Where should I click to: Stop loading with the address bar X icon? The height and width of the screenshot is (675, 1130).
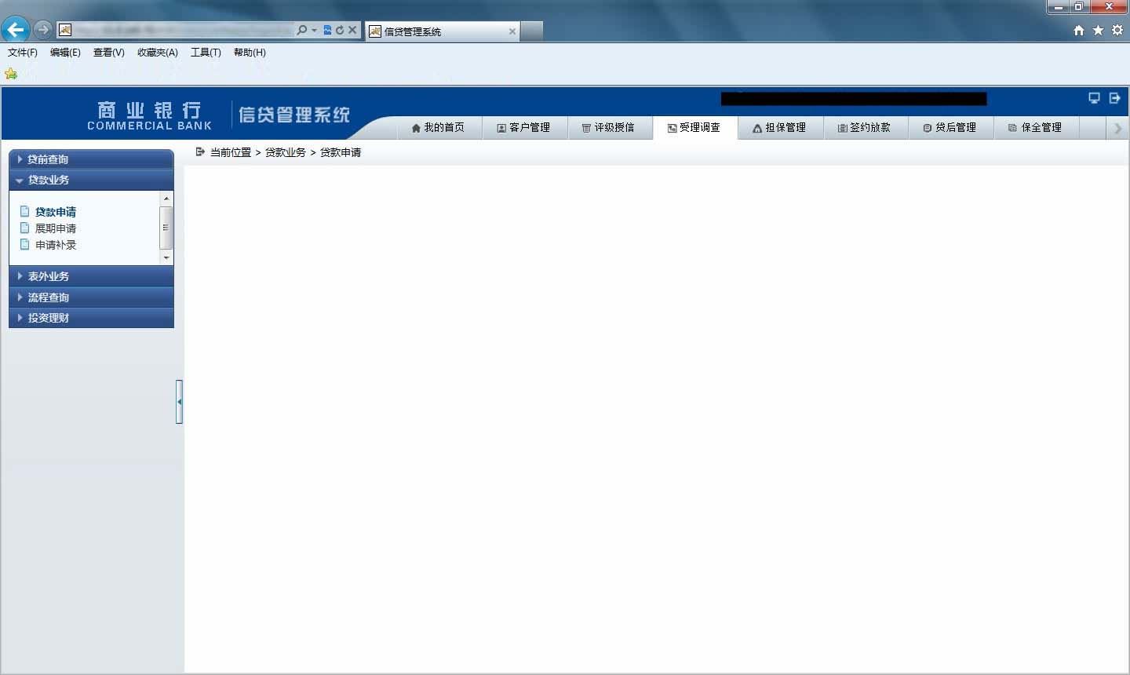tap(352, 31)
